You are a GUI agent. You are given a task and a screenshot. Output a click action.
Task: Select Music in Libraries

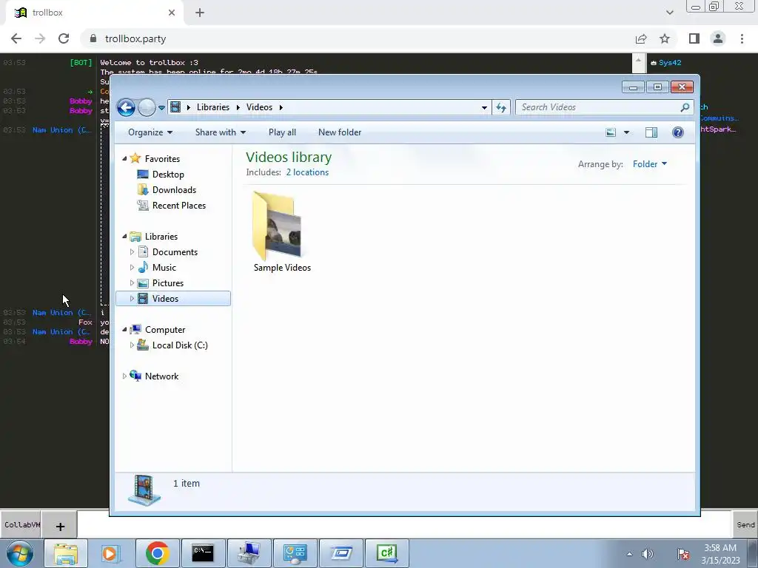pyautogui.click(x=164, y=268)
